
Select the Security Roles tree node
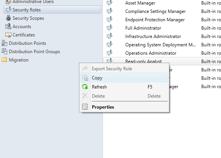click(x=52, y=10)
